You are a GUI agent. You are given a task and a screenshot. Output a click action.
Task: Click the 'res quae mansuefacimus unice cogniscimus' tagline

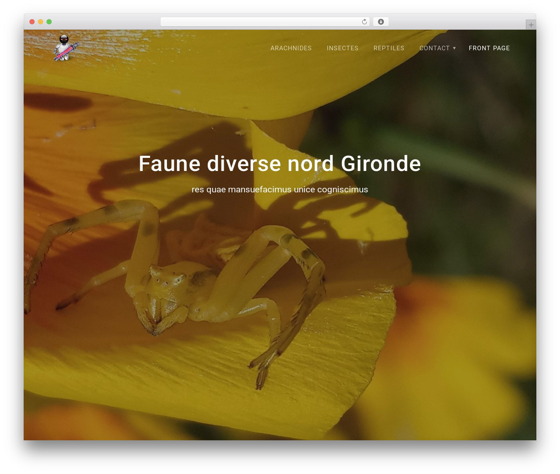pos(280,189)
